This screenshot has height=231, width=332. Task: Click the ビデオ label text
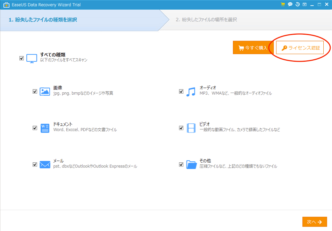[x=205, y=125]
